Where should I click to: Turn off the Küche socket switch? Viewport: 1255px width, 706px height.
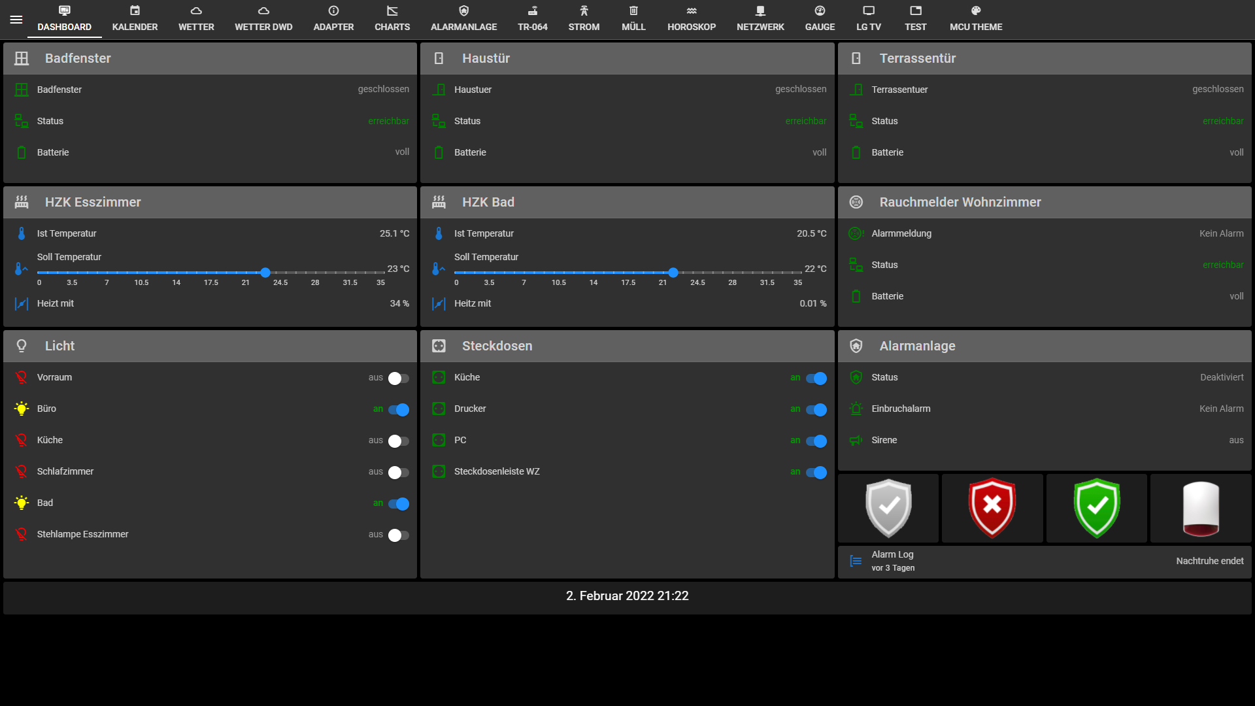pyautogui.click(x=816, y=378)
